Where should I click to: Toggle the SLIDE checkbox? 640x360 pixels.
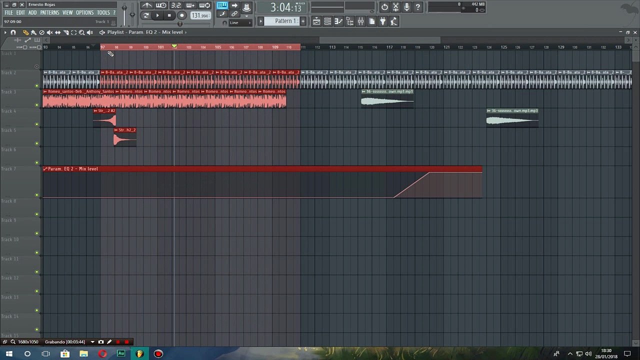(39, 47)
